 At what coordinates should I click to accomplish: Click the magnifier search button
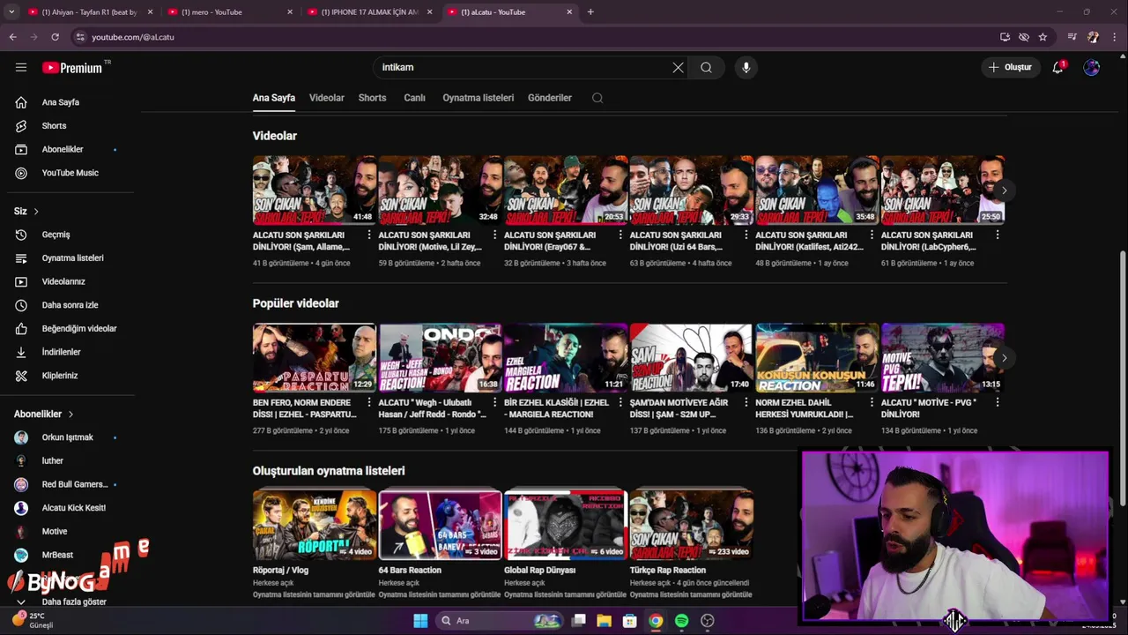click(706, 67)
